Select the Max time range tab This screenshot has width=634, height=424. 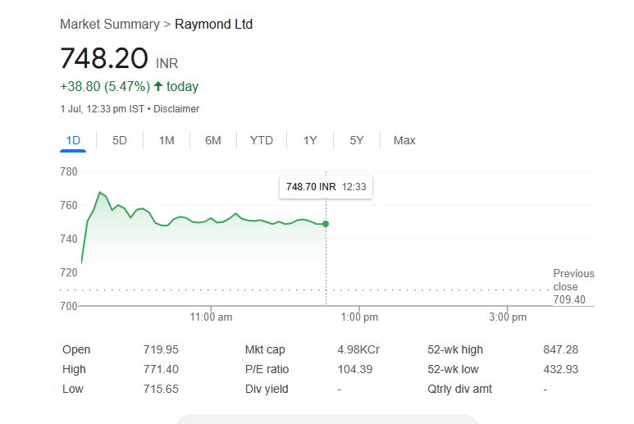404,140
